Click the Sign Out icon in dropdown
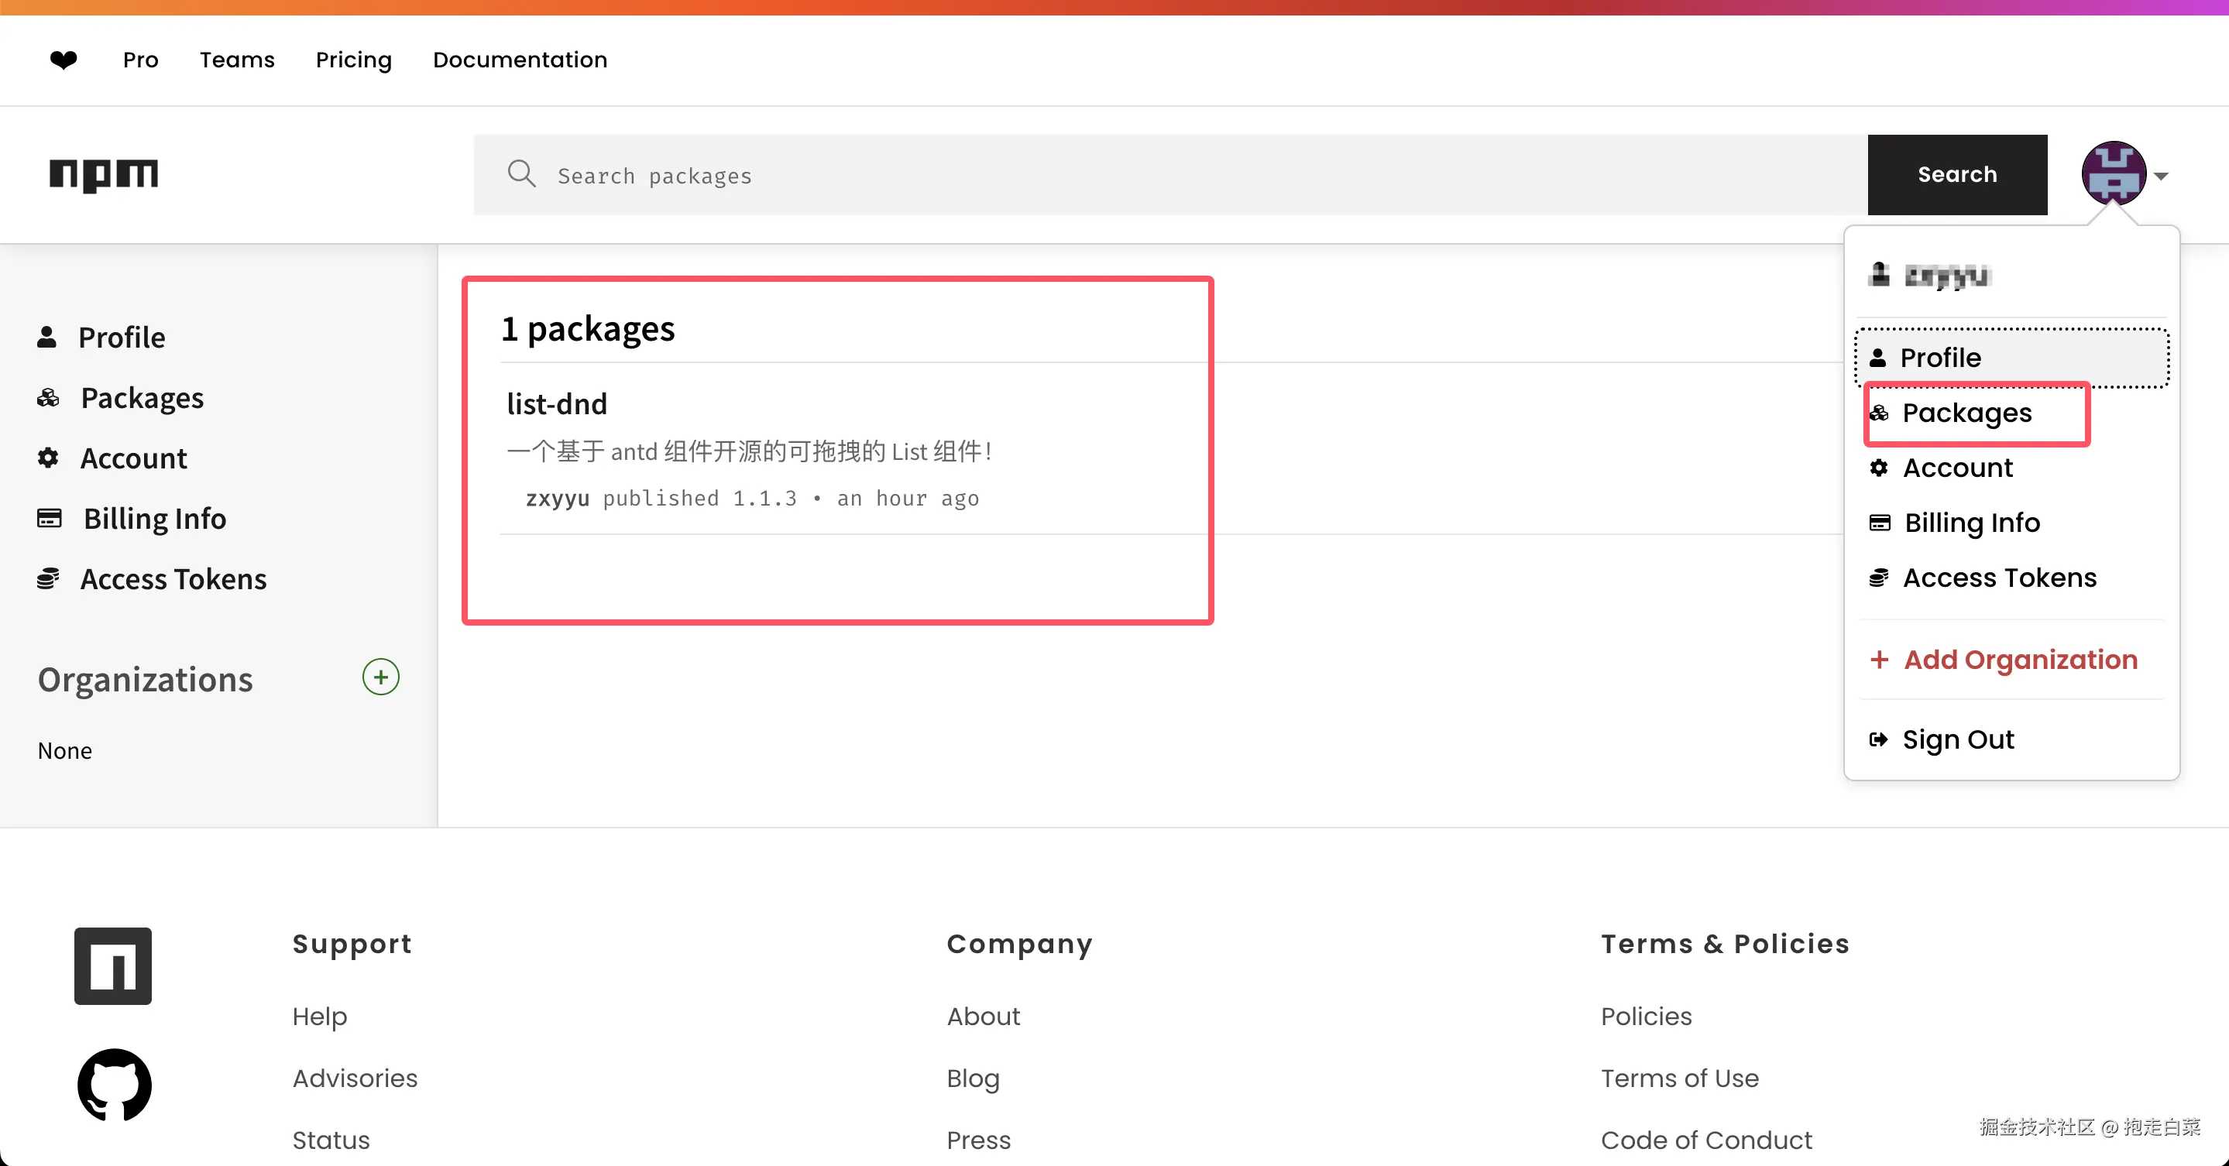This screenshot has height=1166, width=2229. [x=1879, y=739]
